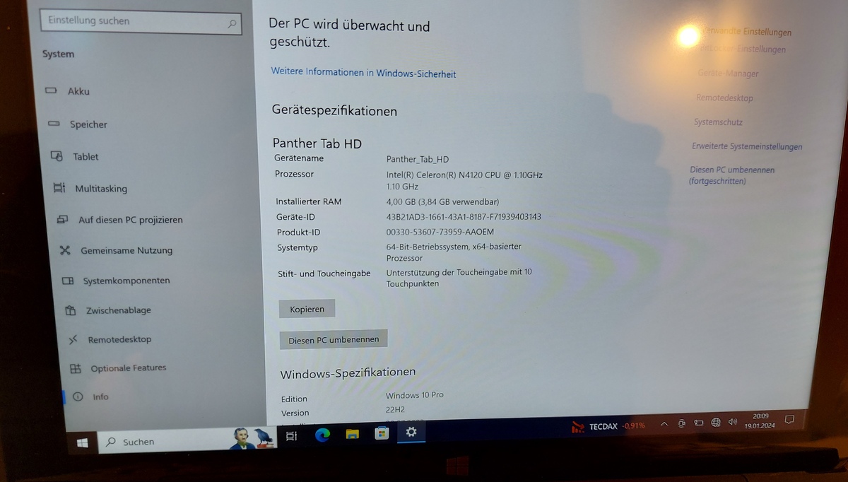Screen dimensions: 848x482
Task: Expand hidden system tray icons chevron
Action: tap(664, 424)
